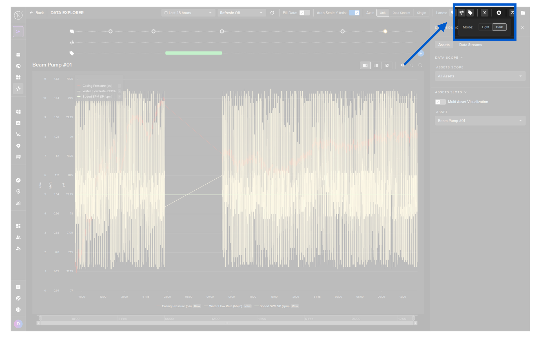The width and height of the screenshot is (541, 338).
Task: Click the blue add tag plus button
Action: click(x=421, y=53)
